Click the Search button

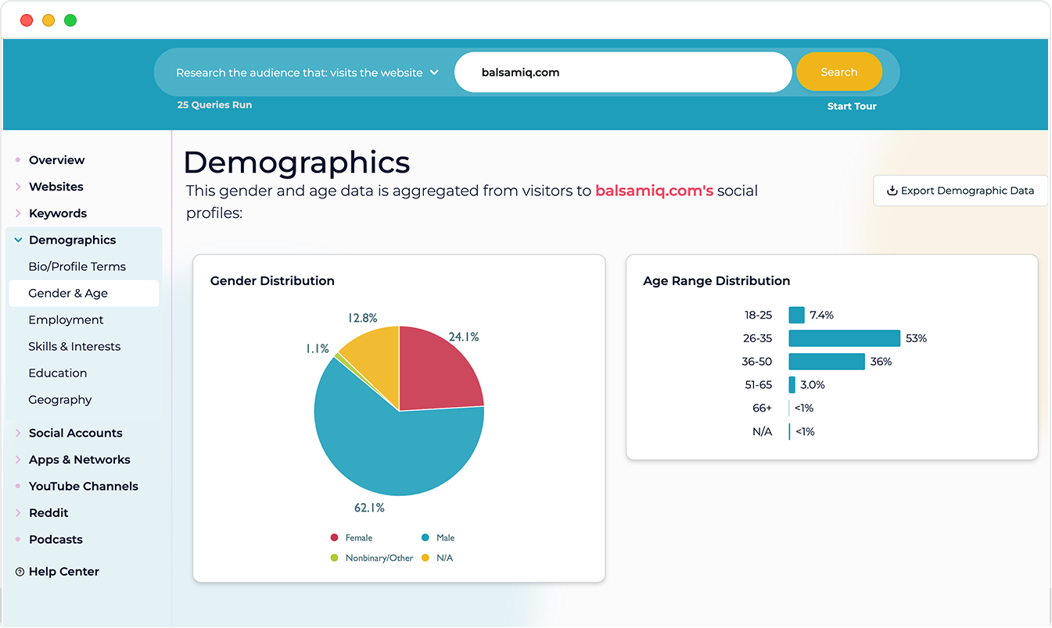pos(838,72)
